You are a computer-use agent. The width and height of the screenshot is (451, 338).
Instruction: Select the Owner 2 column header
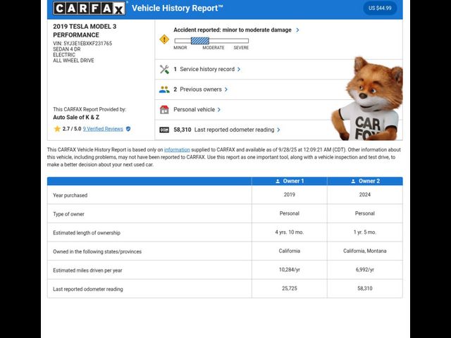coord(365,181)
